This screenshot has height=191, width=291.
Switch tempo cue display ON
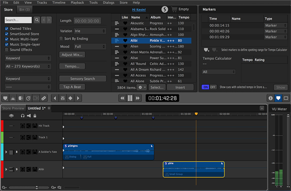pos(205,87)
